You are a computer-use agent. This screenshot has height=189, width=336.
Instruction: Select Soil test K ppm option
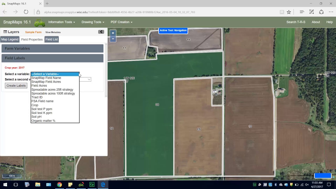[x=55, y=113]
